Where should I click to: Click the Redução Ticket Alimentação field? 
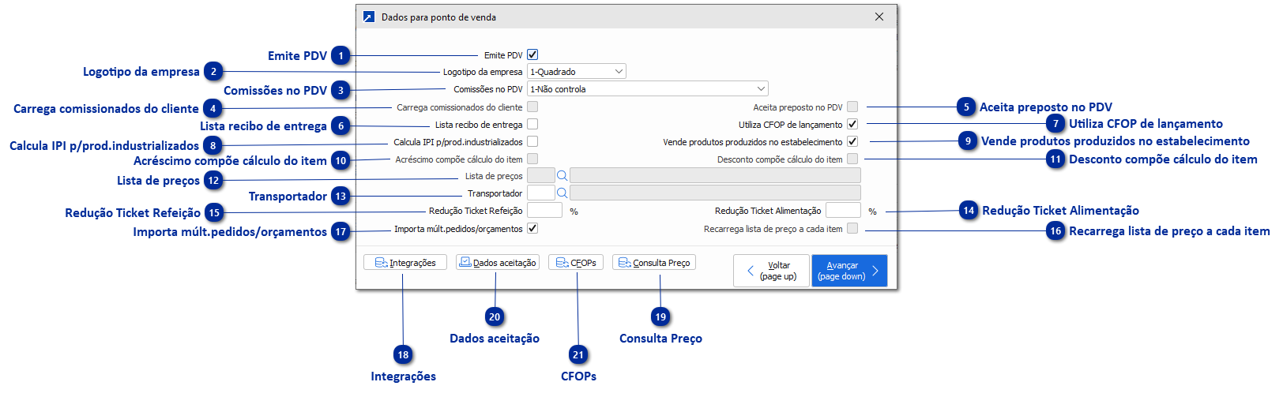843,210
